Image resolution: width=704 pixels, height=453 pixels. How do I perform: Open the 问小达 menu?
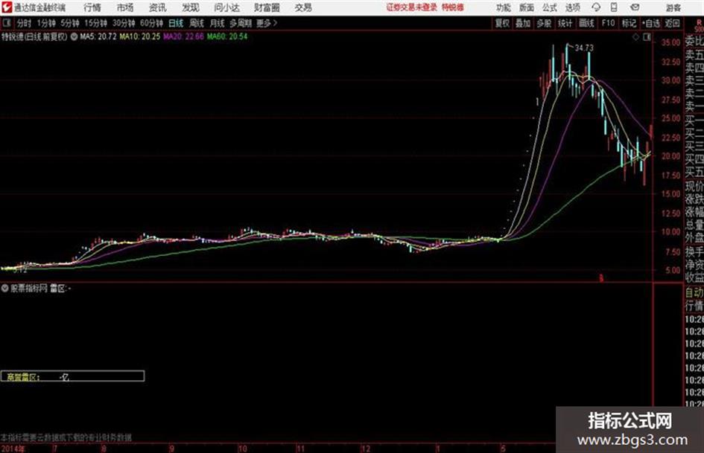click(x=226, y=7)
